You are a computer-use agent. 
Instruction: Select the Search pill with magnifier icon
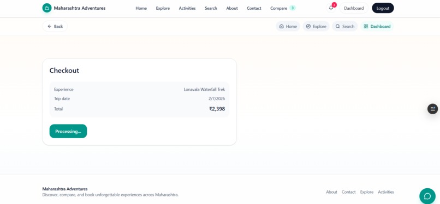(x=345, y=26)
